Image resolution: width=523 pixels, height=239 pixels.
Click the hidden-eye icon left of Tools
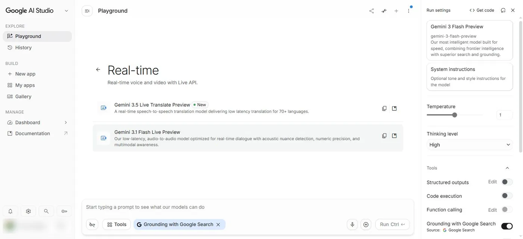92,224
